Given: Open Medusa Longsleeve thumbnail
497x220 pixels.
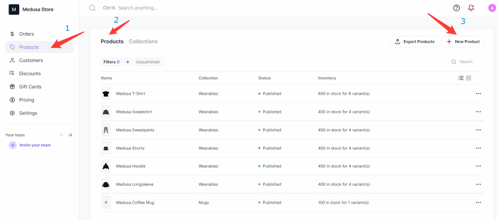Looking at the screenshot, I should click(x=106, y=184).
